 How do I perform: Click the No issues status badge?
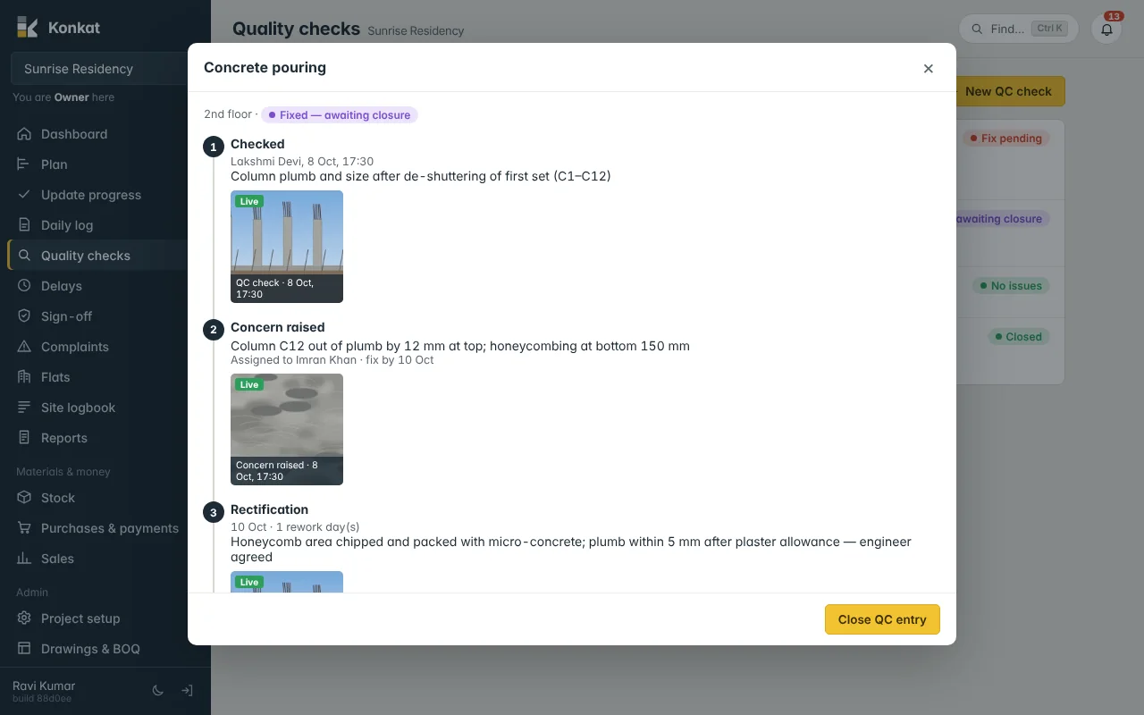pos(1011,286)
